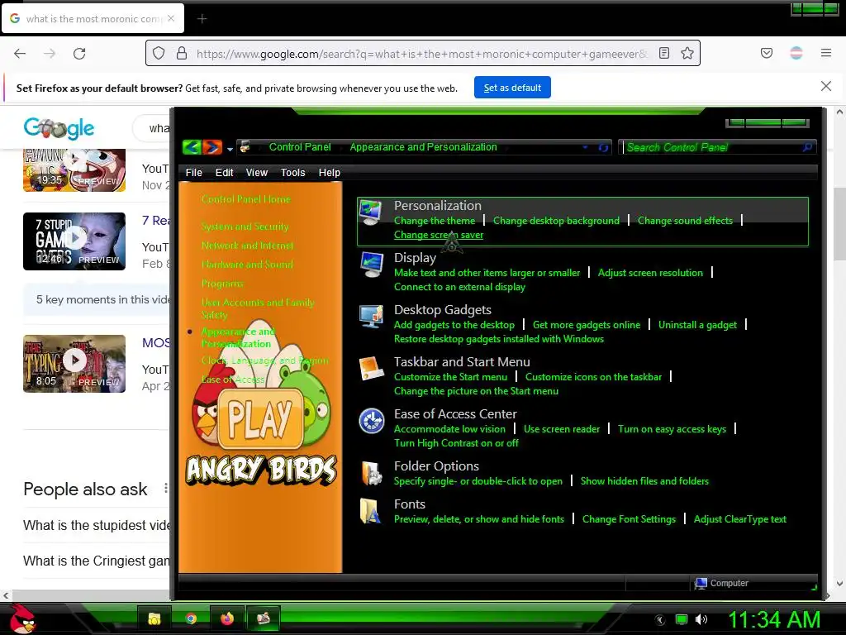
Task: Open the Pocket save icon in Firefox
Action: click(x=766, y=53)
